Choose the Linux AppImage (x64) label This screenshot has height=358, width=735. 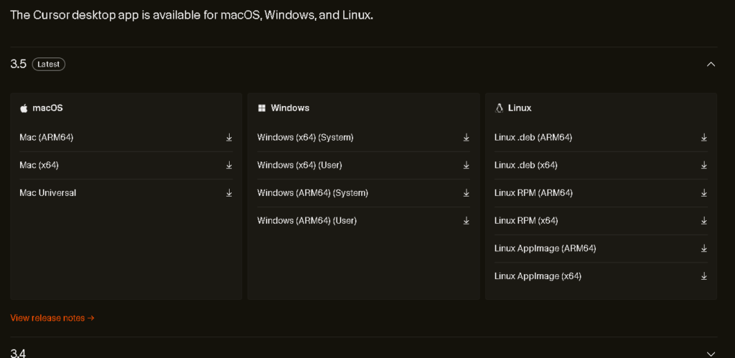538,276
